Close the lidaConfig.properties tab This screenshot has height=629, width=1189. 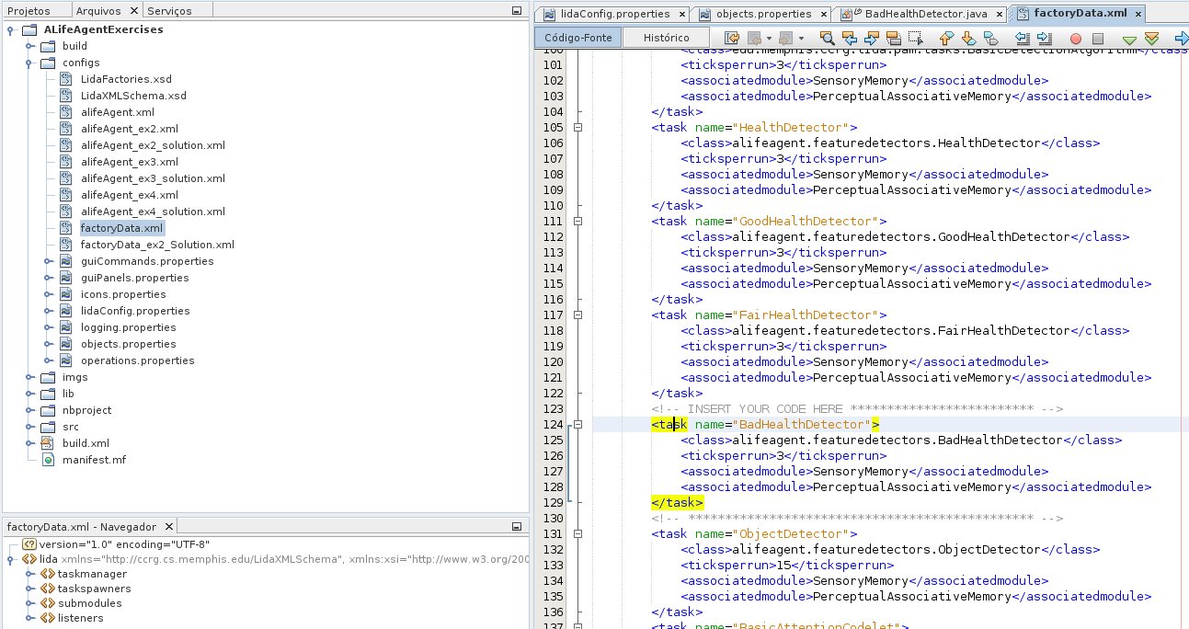point(679,15)
